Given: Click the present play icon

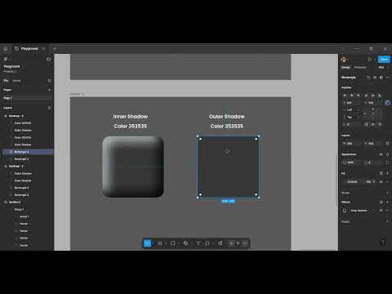Looking at the screenshot, I should pyautogui.click(x=369, y=60).
